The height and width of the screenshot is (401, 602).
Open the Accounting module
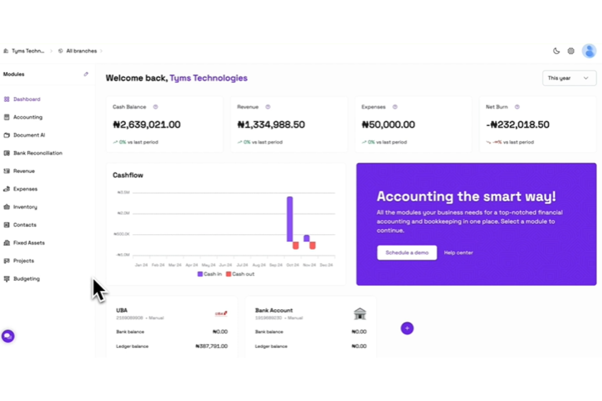(28, 117)
